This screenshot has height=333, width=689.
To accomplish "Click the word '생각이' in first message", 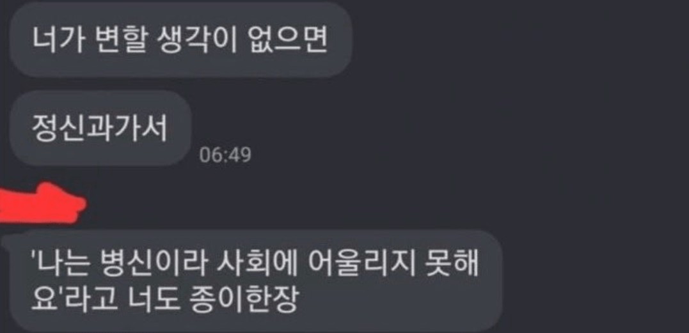I will pyautogui.click(x=196, y=40).
